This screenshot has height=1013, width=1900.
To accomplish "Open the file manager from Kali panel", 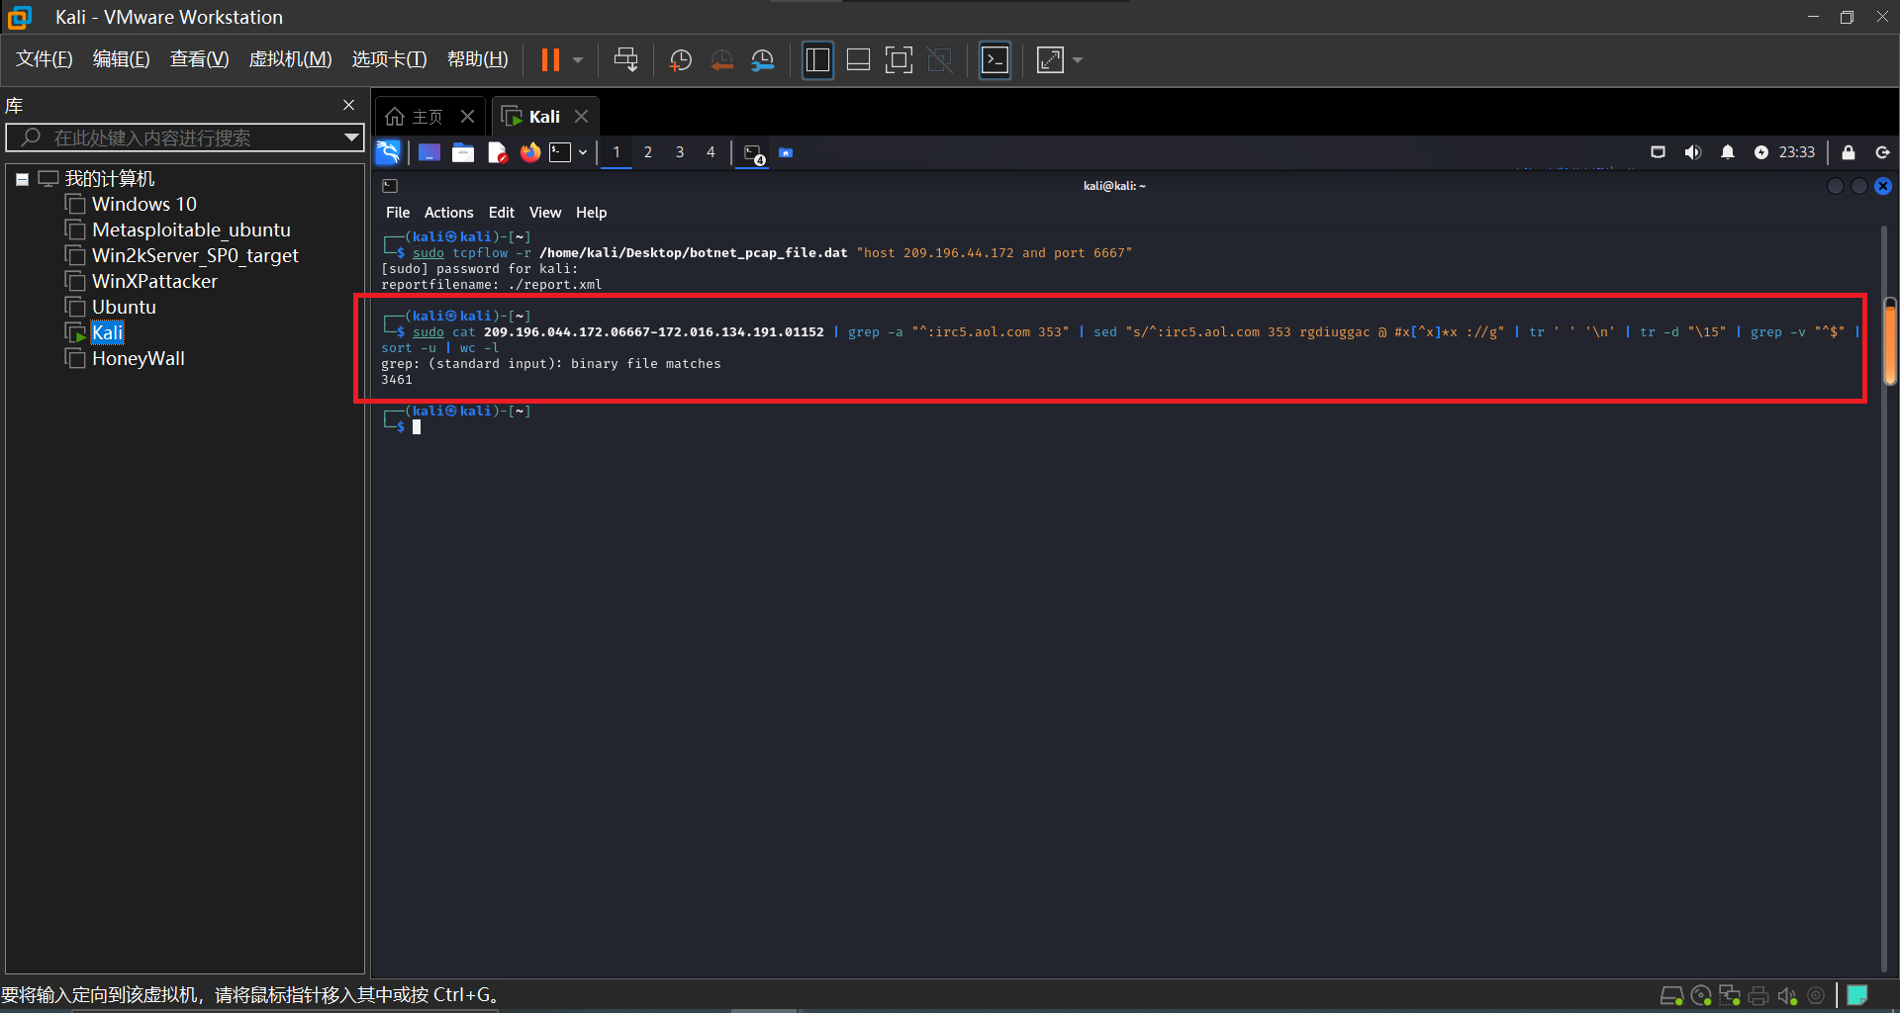I will (x=463, y=152).
